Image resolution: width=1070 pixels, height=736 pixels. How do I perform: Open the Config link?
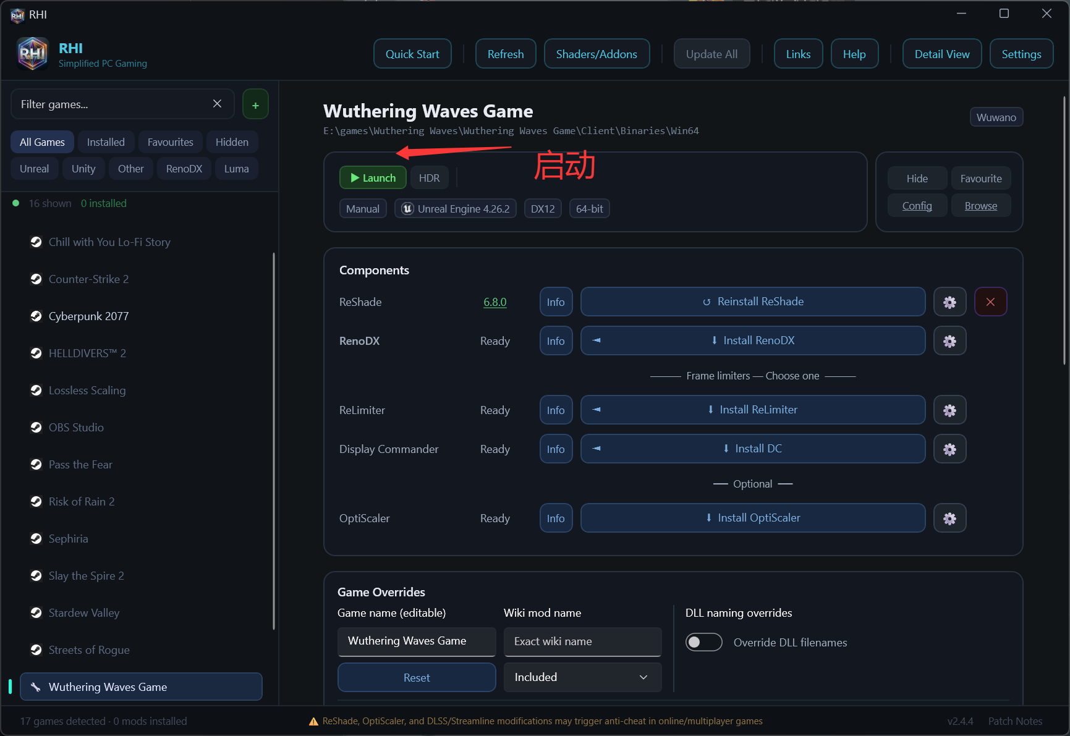(x=917, y=206)
